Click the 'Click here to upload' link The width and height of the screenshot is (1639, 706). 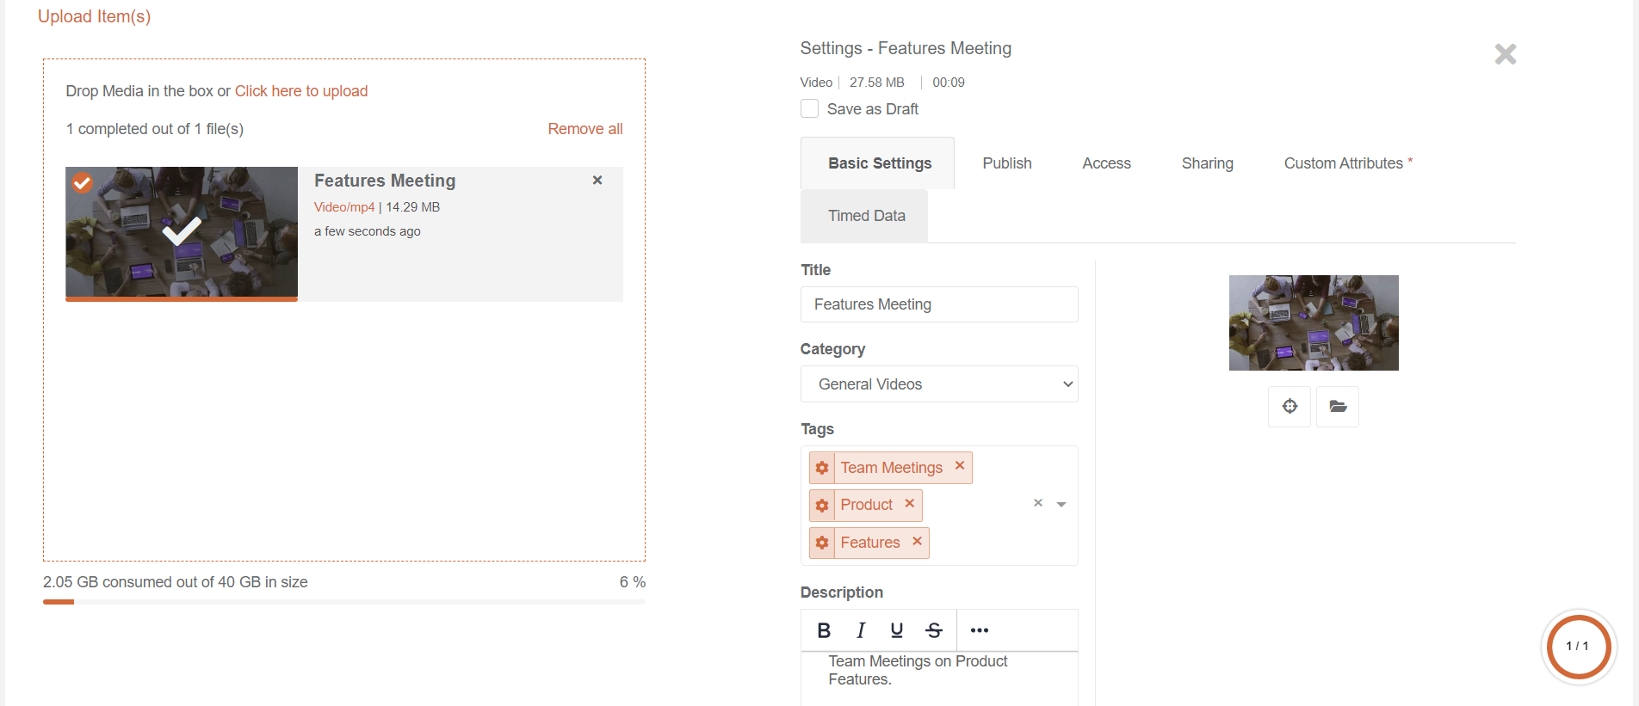(x=301, y=91)
